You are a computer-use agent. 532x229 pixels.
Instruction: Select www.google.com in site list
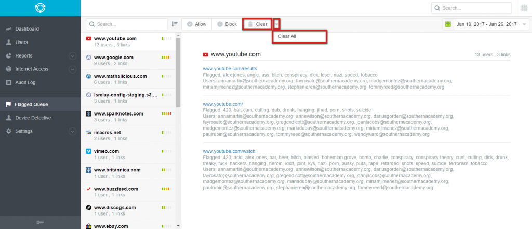pos(128,60)
